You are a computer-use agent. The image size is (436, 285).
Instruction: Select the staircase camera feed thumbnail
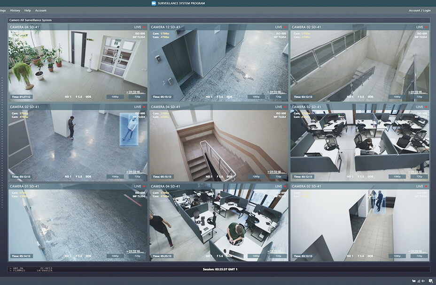(218, 143)
